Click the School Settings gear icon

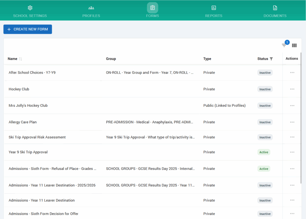pos(30,8)
